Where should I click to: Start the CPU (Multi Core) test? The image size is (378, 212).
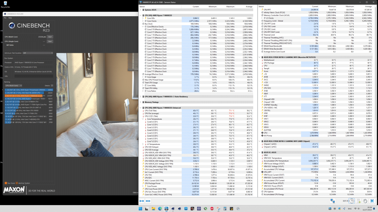(50, 37)
